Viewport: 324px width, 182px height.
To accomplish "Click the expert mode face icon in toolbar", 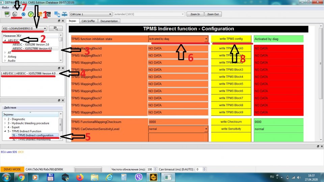I will pyautogui.click(x=15, y=14).
